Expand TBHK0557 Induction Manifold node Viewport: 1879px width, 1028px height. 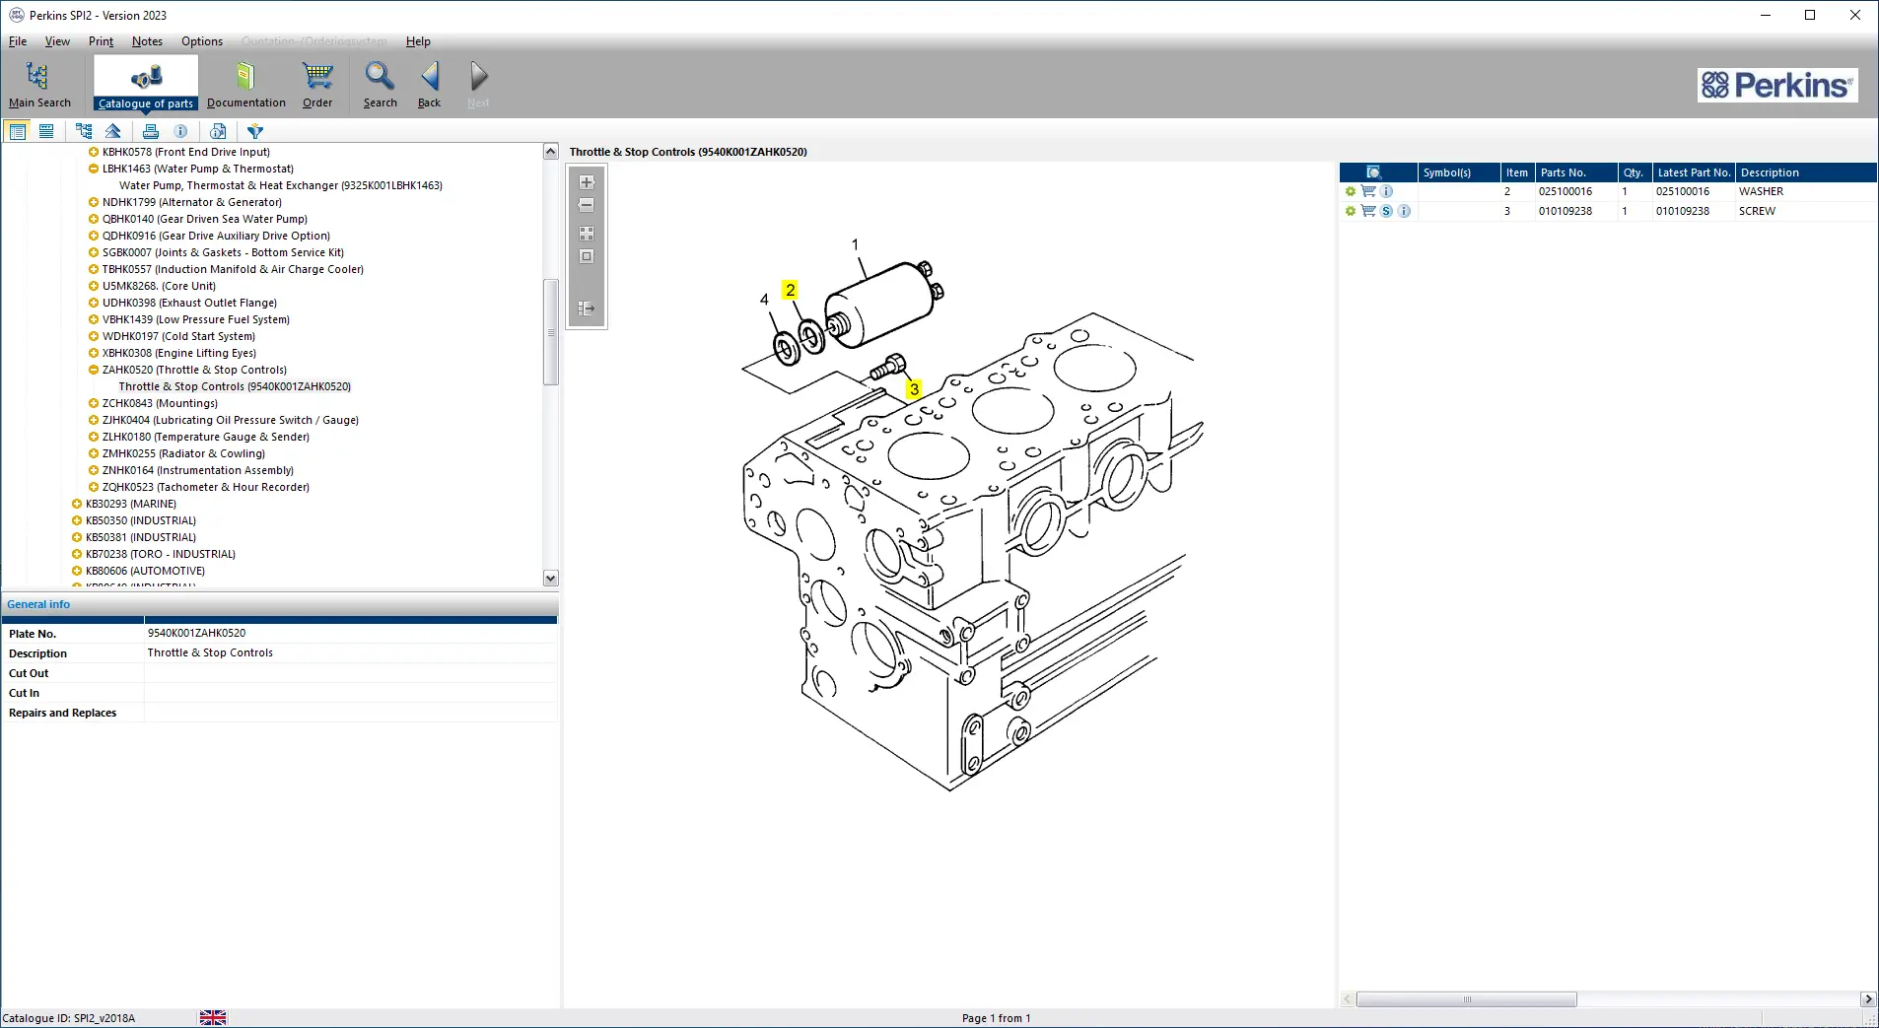(x=94, y=269)
